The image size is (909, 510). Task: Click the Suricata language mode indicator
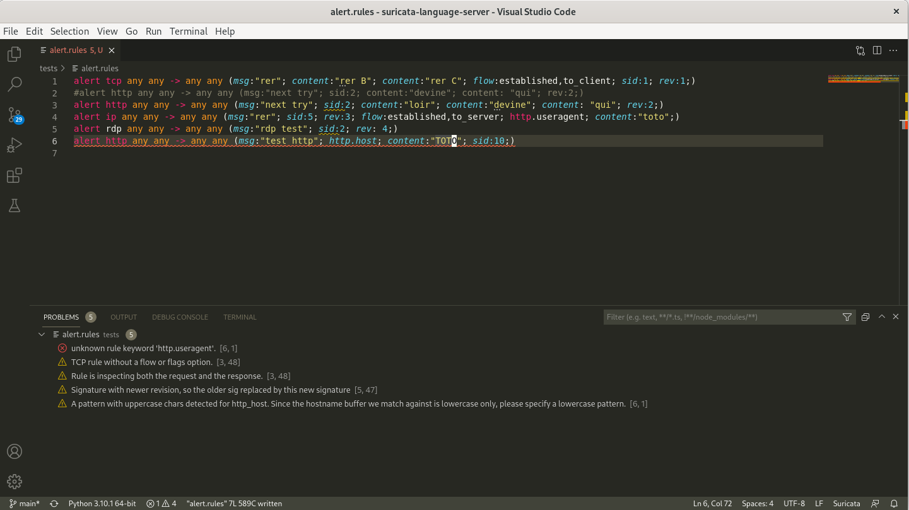(847, 503)
